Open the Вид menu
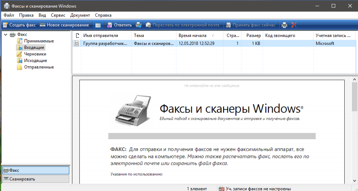Screen dimensions: 358x191 42,15
